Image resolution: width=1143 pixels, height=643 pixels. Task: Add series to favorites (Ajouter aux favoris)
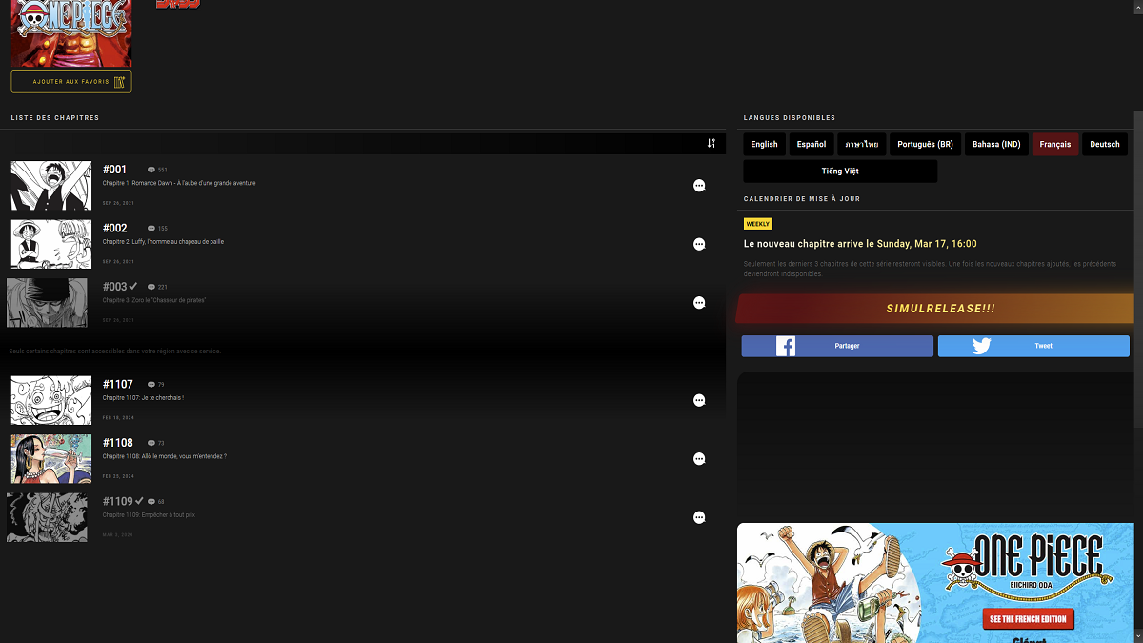pyautogui.click(x=71, y=82)
